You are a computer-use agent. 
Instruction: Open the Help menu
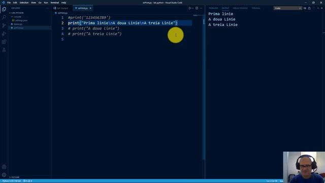click(x=63, y=3)
